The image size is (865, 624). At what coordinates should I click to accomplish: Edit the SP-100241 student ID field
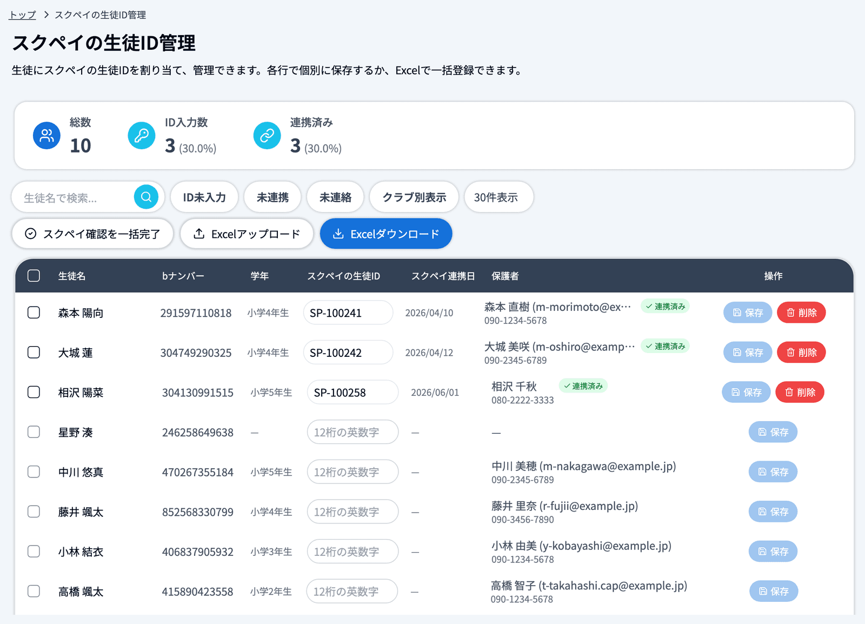(x=348, y=313)
